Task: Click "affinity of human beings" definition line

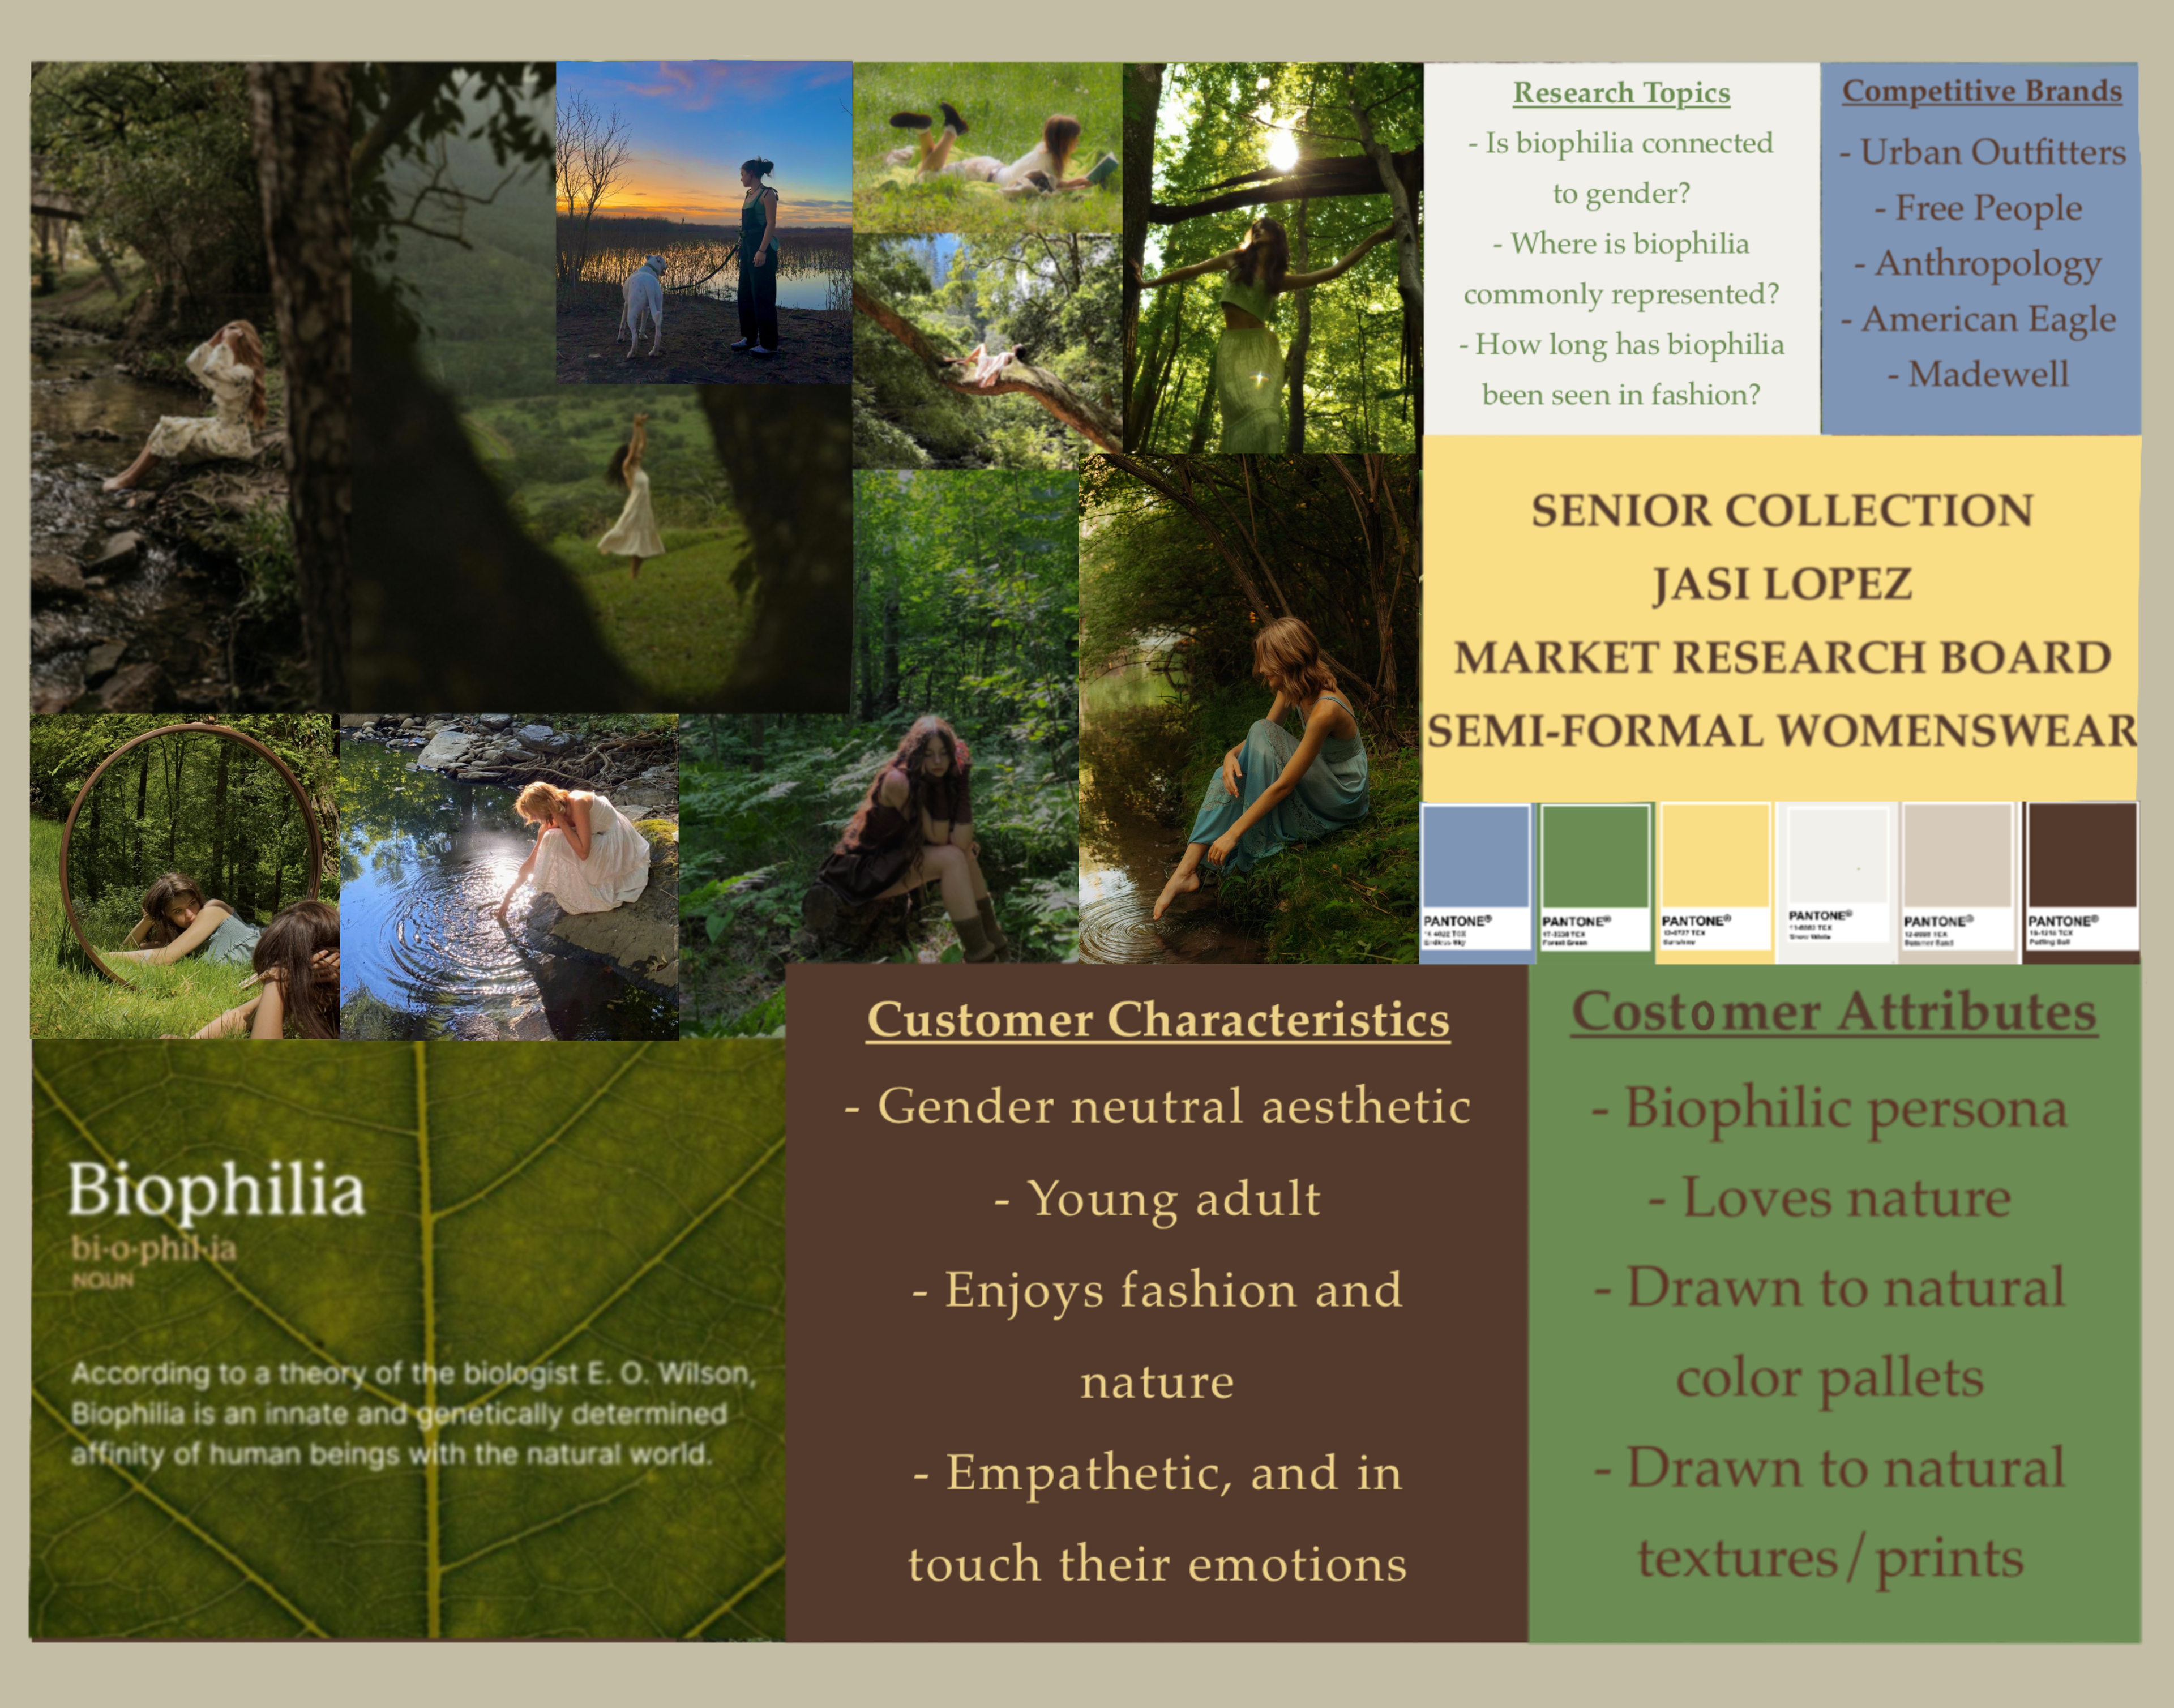Action: pos(391,1454)
